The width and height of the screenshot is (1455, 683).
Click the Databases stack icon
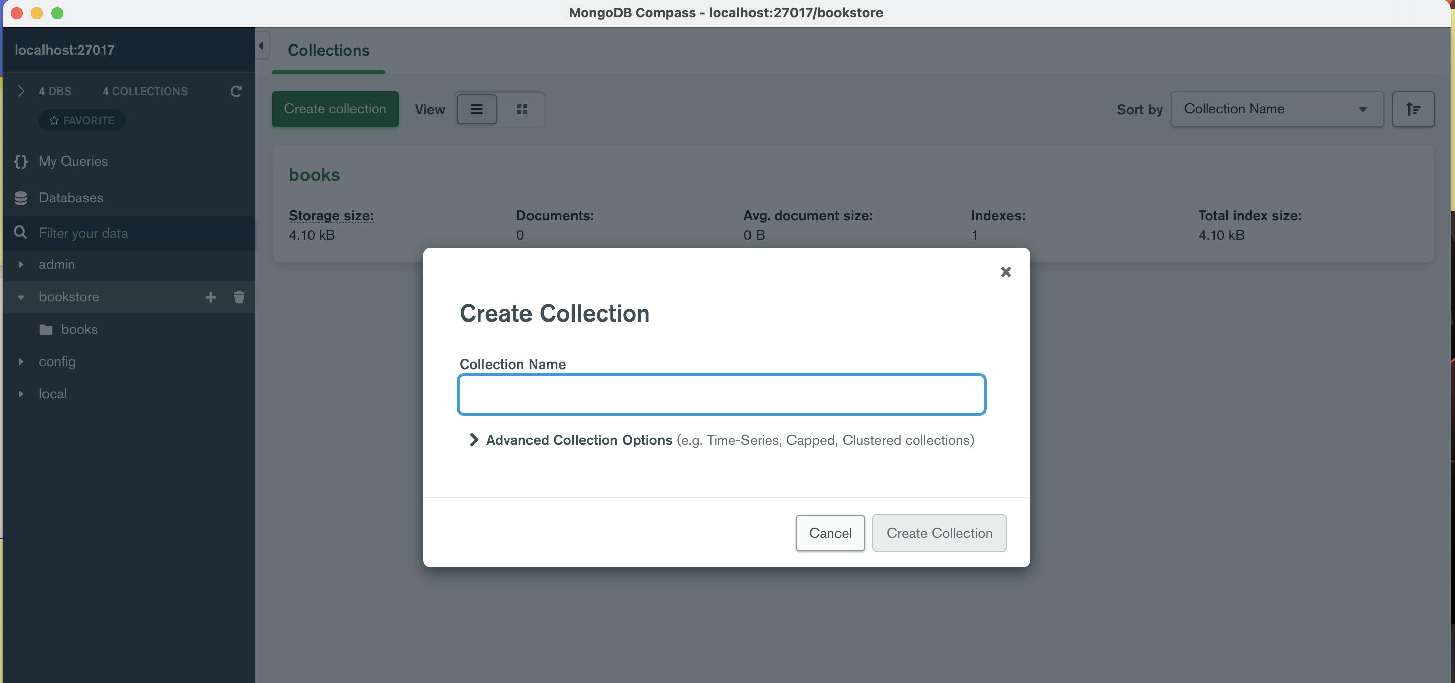[21, 198]
